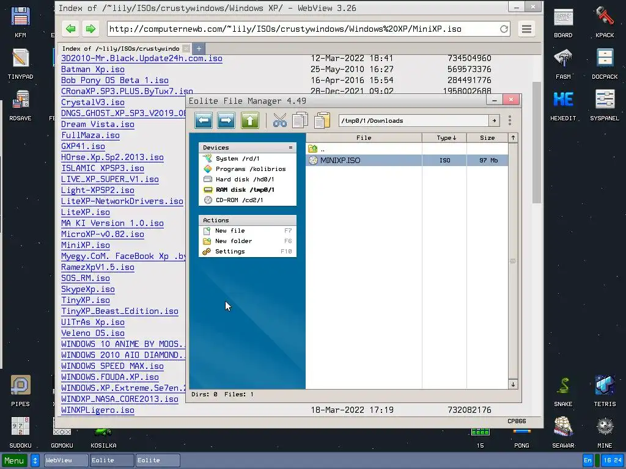Screen dimensions: 626x469
Task: Launch FASM desktop icon
Action: pos(563,64)
